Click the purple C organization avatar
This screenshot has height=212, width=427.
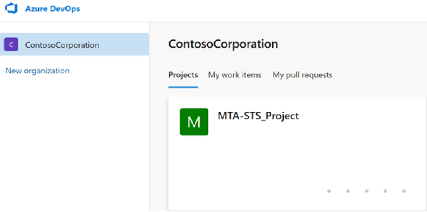(11, 45)
